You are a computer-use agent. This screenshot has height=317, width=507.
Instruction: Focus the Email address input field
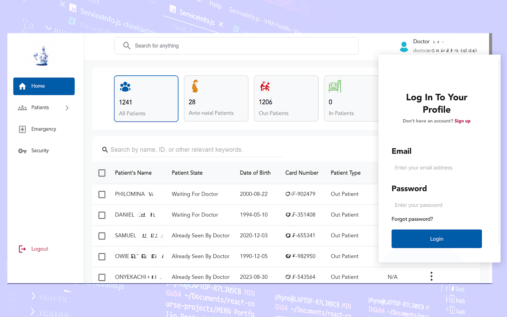437,168
